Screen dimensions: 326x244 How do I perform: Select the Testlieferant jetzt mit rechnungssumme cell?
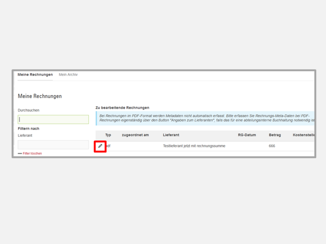(194, 146)
